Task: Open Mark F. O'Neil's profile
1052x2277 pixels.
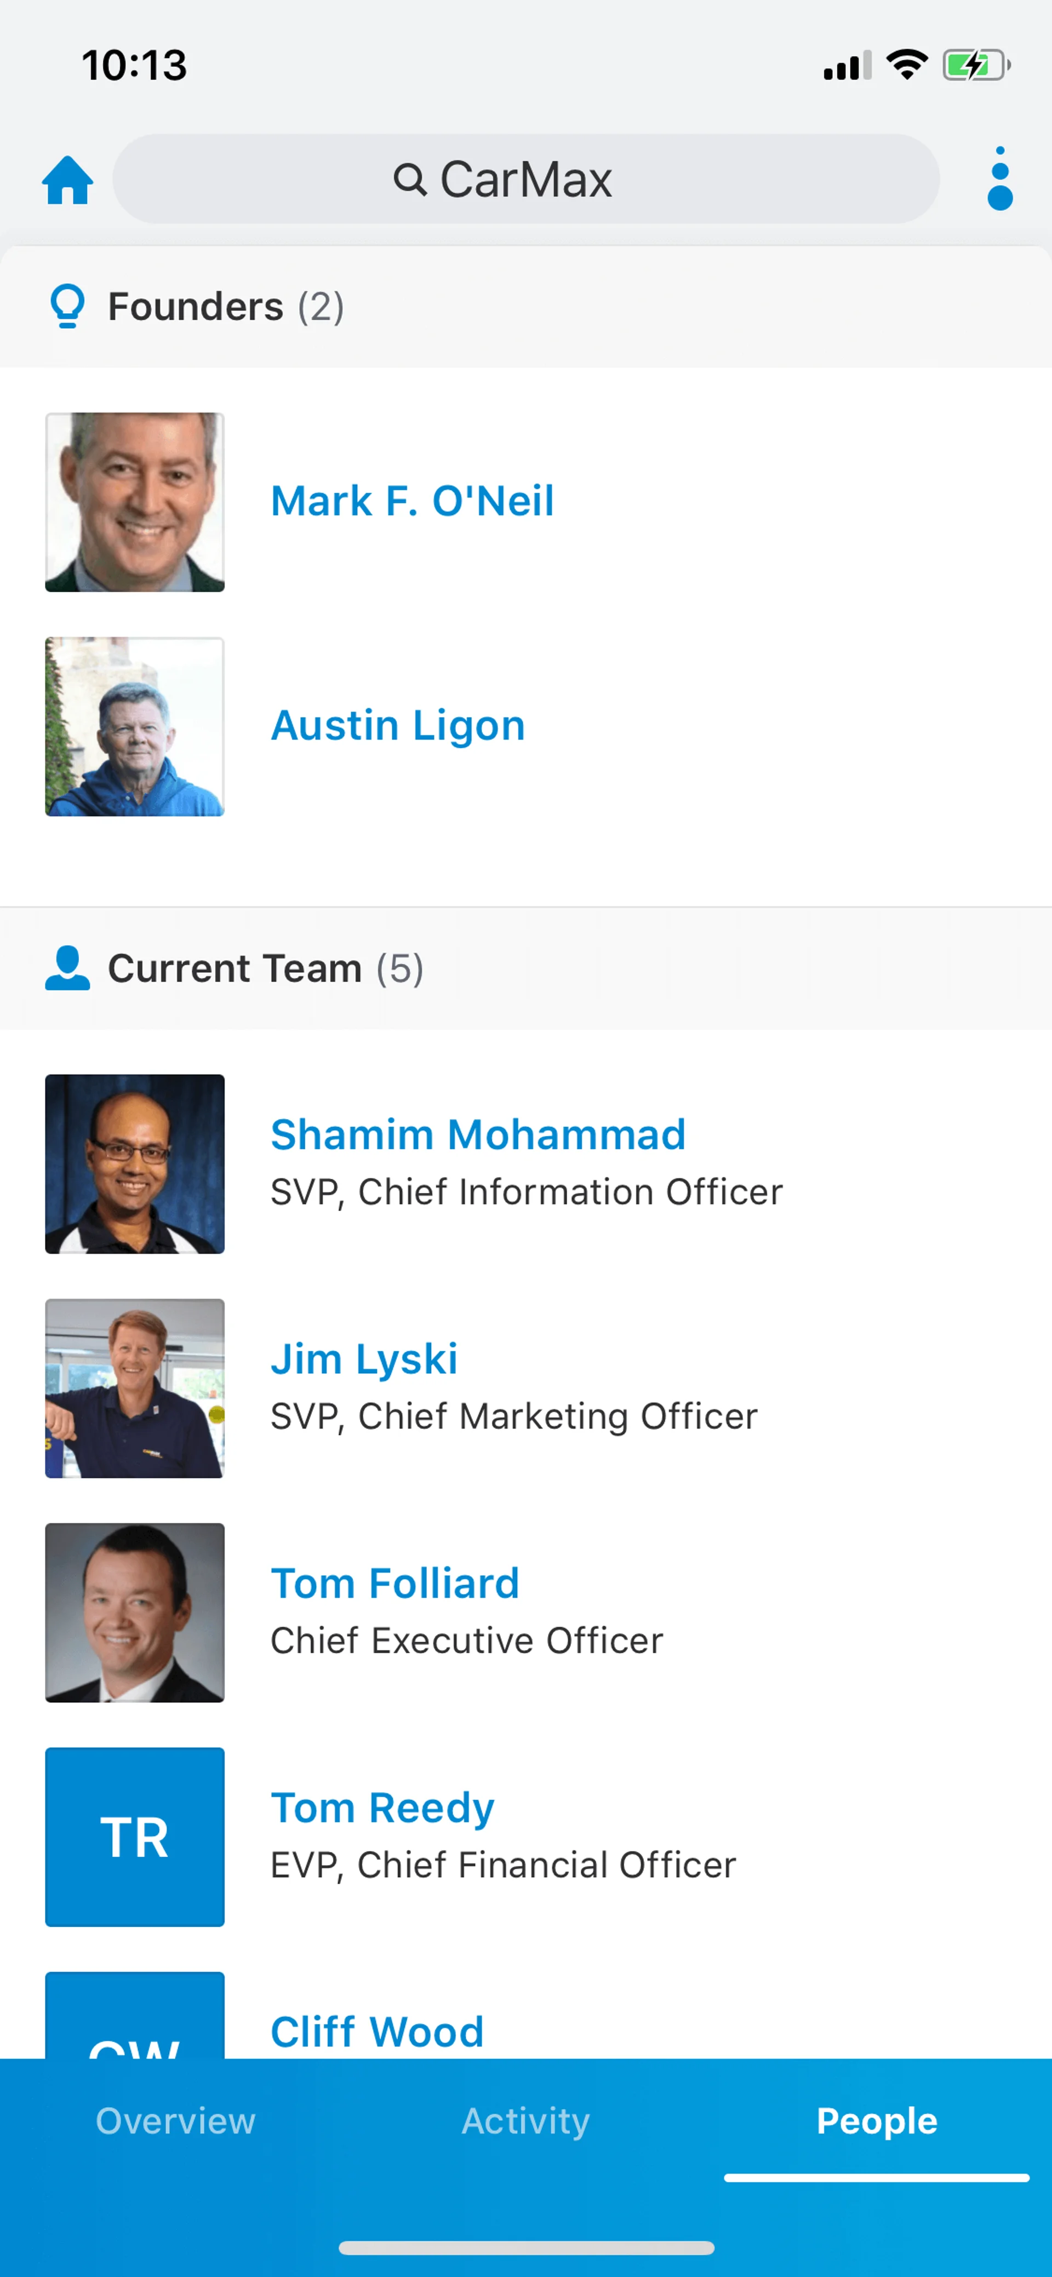Action: pyautogui.click(x=412, y=501)
